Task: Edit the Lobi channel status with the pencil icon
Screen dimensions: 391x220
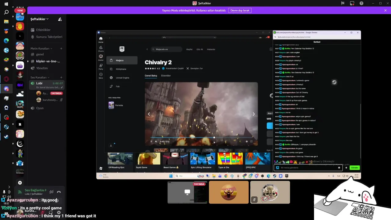Action: pos(62,87)
